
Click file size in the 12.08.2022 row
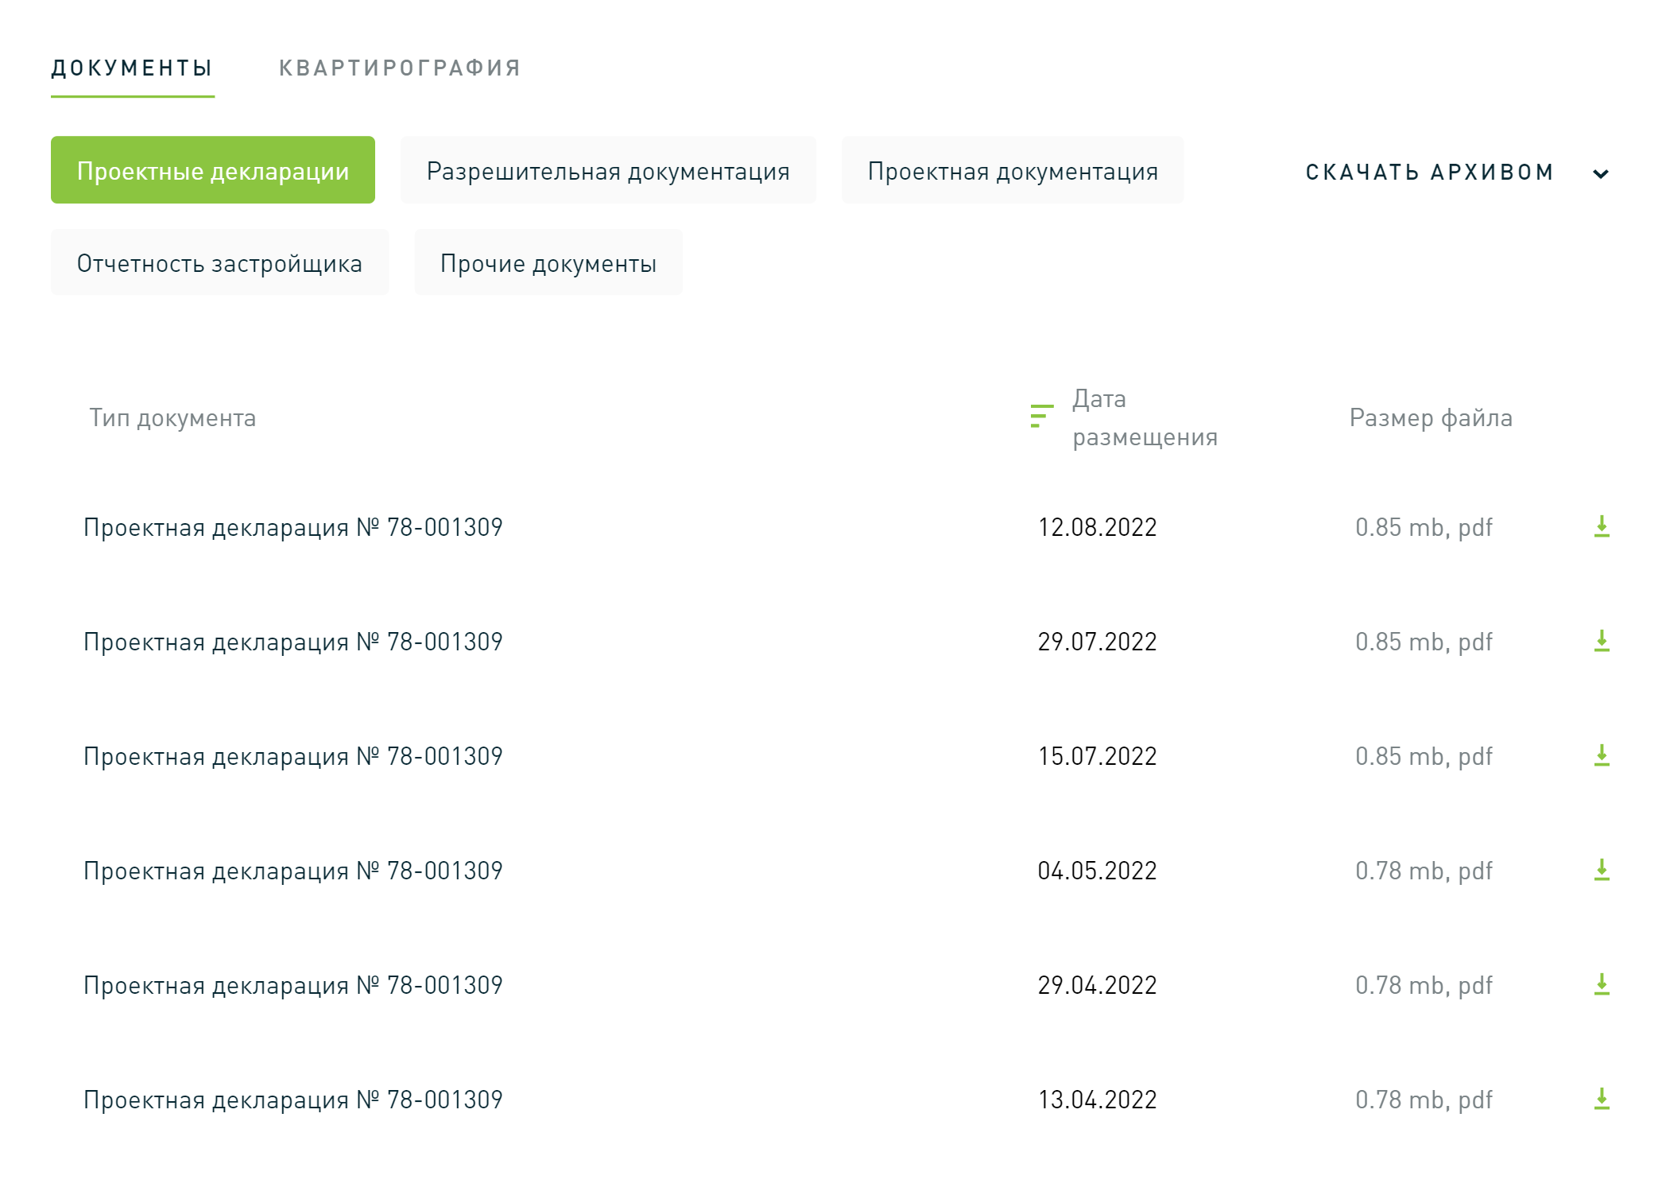[1424, 528]
